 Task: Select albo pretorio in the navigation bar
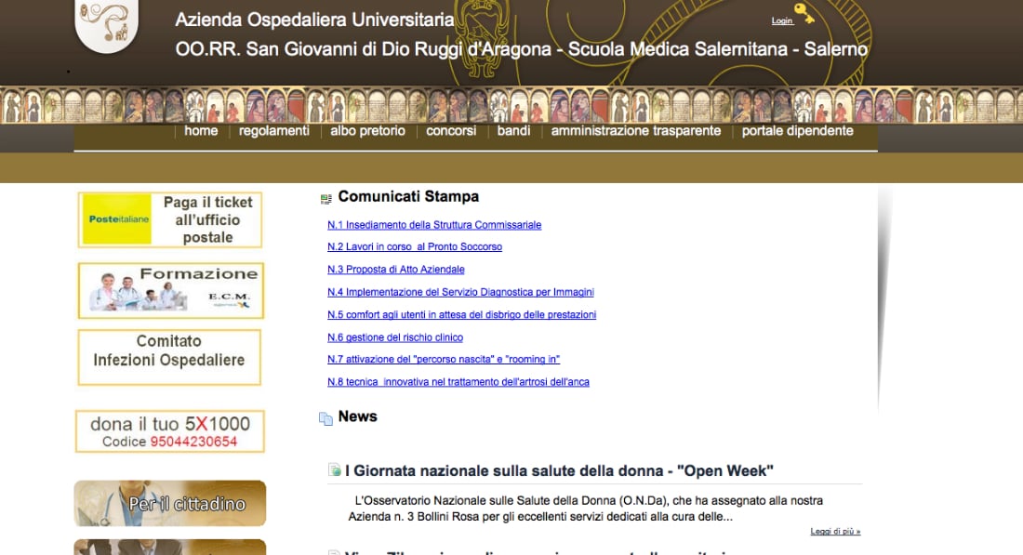[x=367, y=131]
